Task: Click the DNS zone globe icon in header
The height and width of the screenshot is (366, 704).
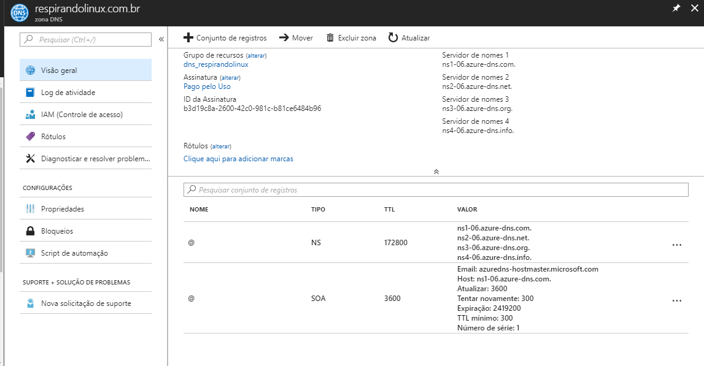Action: pyautogui.click(x=20, y=12)
